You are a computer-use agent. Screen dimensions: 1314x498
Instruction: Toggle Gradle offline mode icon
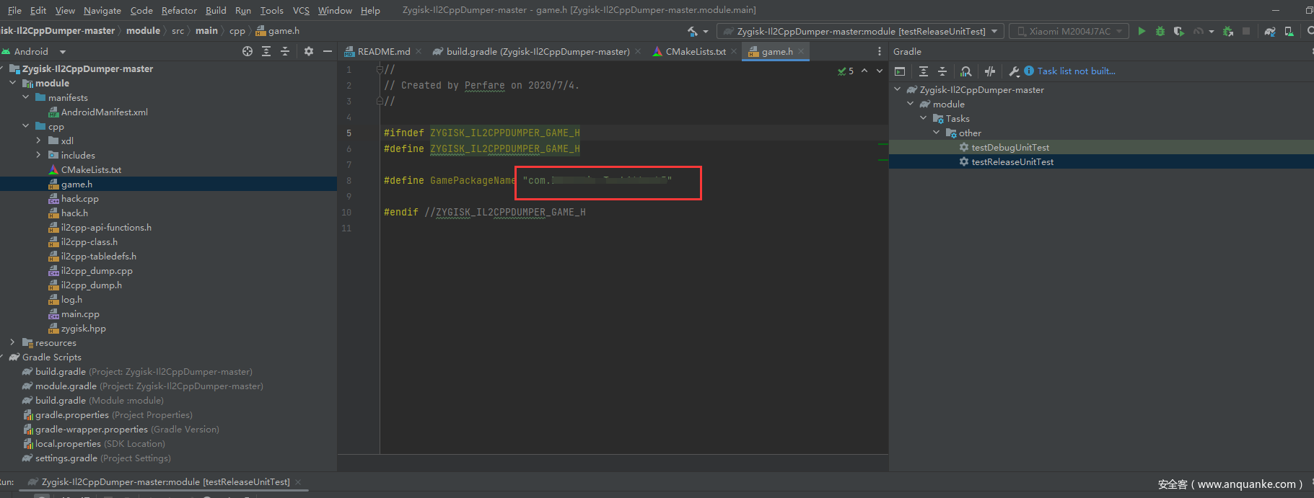tap(990, 71)
